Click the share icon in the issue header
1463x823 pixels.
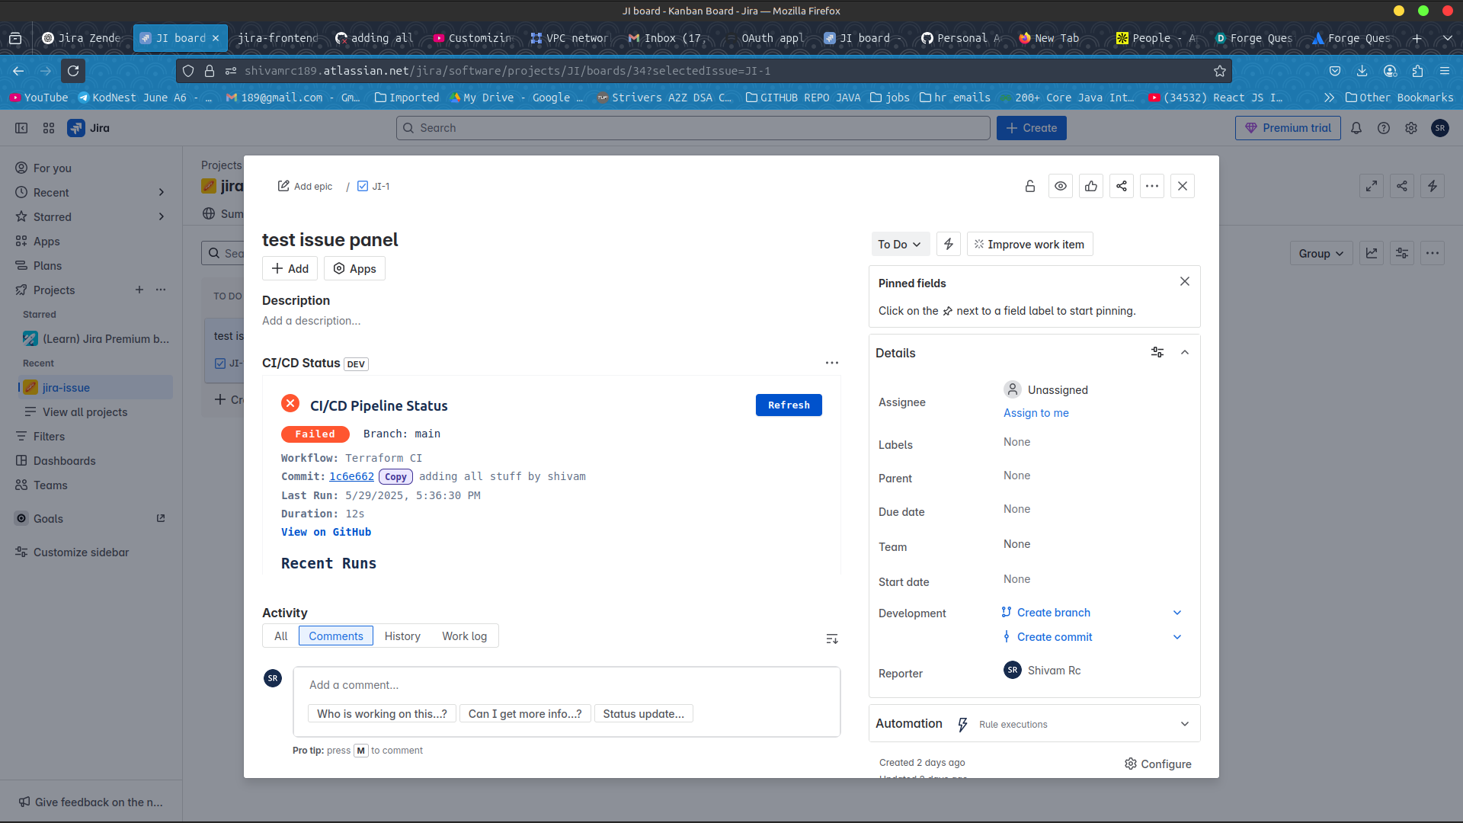pos(1121,186)
